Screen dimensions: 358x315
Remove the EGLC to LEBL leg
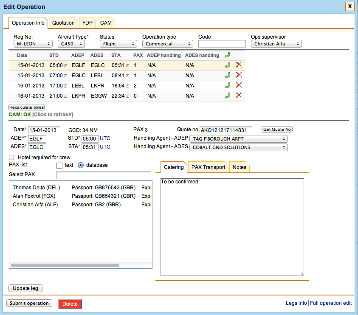239,76
